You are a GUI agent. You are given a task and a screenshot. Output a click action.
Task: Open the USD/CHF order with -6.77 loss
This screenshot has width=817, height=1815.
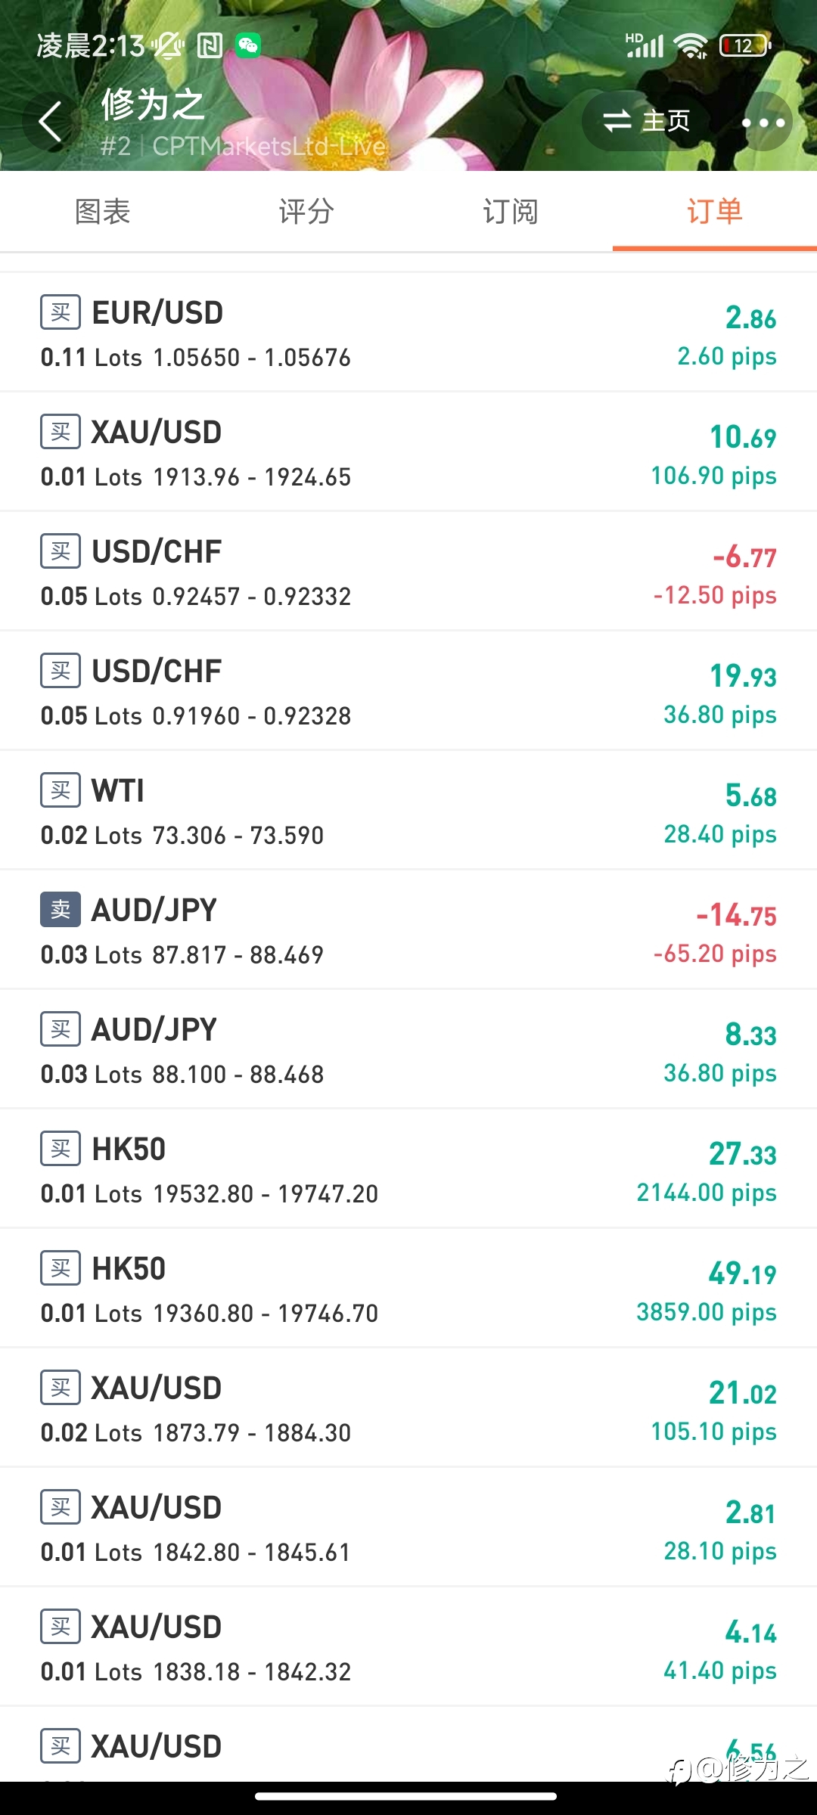(408, 571)
